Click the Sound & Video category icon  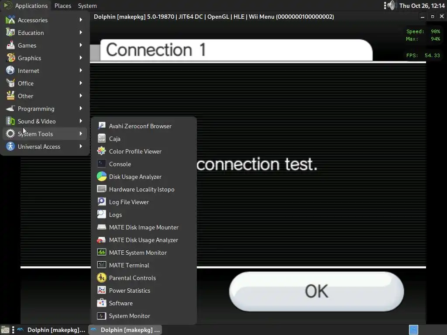(10, 121)
